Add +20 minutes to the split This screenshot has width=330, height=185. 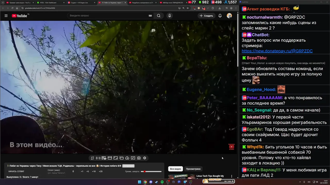101,171
